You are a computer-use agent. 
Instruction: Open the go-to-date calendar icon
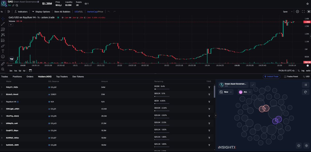click(x=30, y=70)
